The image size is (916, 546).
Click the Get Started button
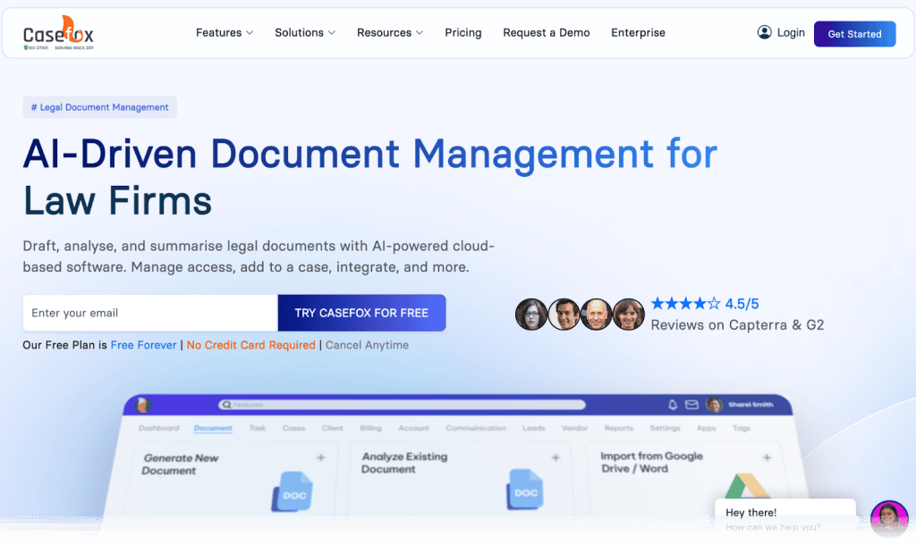854,33
